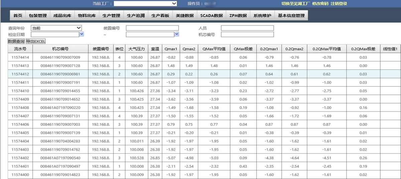The image size is (401, 179).
Task: Open the SCADA数据 menu
Action: (x=211, y=15)
